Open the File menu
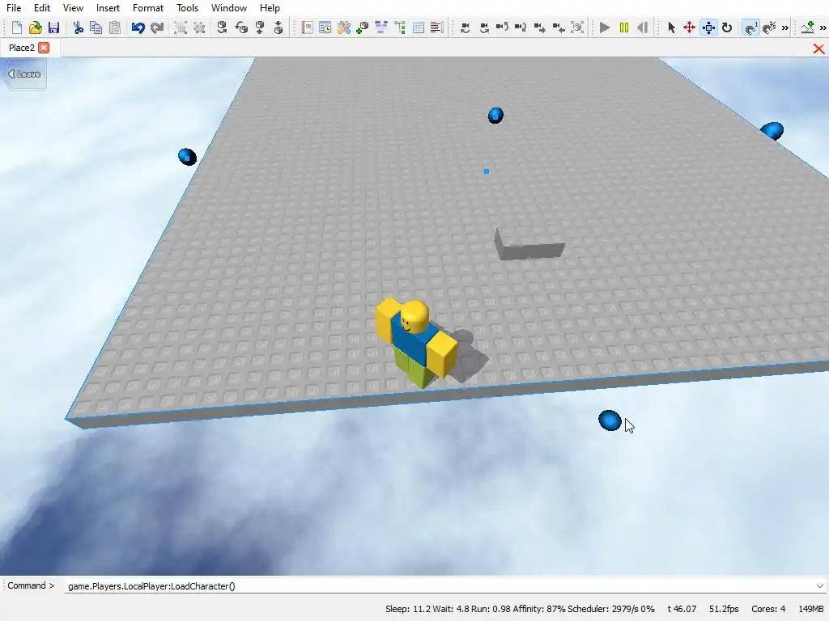The height and width of the screenshot is (621, 829). (x=14, y=8)
